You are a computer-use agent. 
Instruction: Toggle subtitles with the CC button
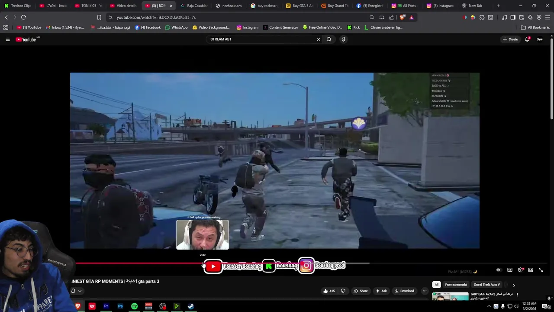point(510,270)
